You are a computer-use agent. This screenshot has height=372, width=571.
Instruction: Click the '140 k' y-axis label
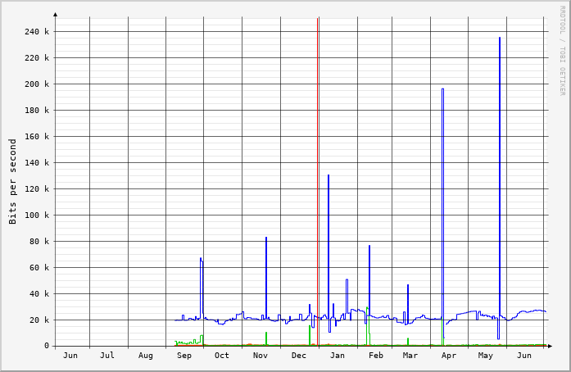(37, 163)
